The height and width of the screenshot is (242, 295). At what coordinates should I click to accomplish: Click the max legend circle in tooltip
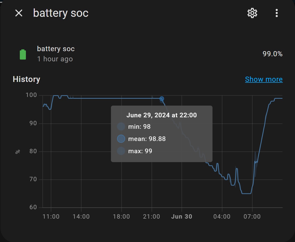point(121,151)
